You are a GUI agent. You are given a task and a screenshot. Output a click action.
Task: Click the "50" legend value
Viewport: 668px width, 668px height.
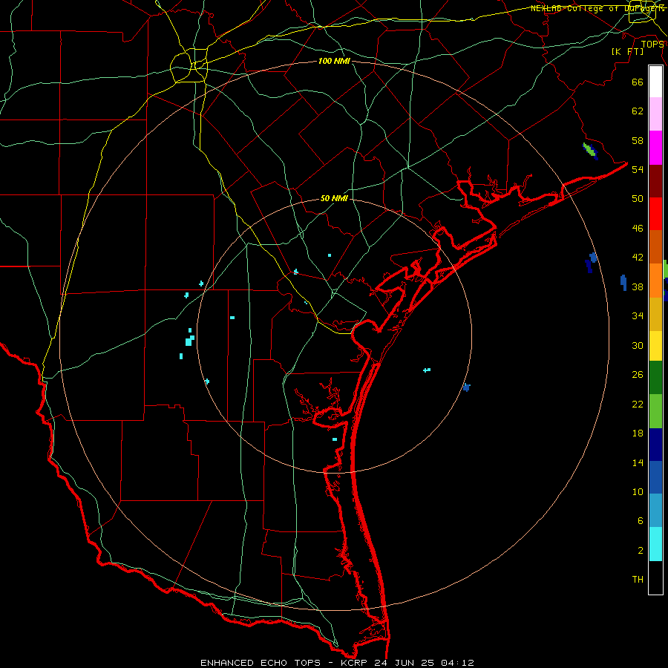click(x=638, y=199)
